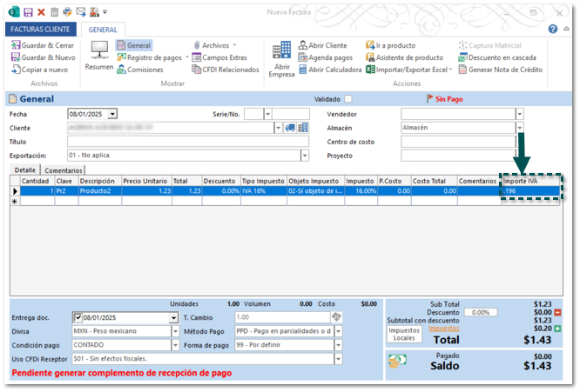This screenshot has height=392, width=580.
Task: Toggle the Entrega doc. date checkbox
Action: pyautogui.click(x=78, y=318)
